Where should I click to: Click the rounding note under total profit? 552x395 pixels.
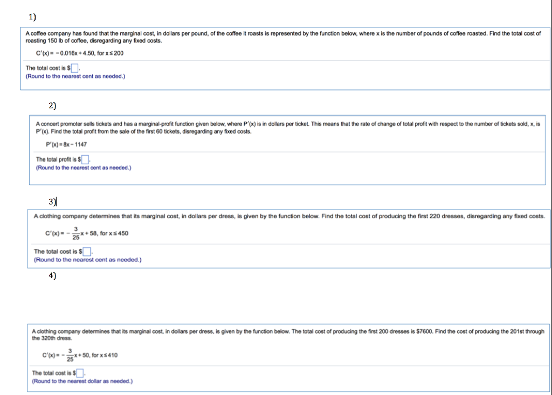click(x=84, y=168)
